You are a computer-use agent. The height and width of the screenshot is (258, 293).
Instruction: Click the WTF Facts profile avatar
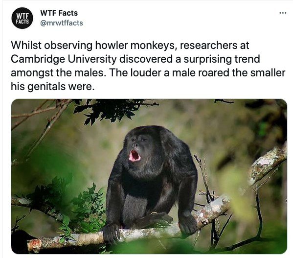(22, 18)
